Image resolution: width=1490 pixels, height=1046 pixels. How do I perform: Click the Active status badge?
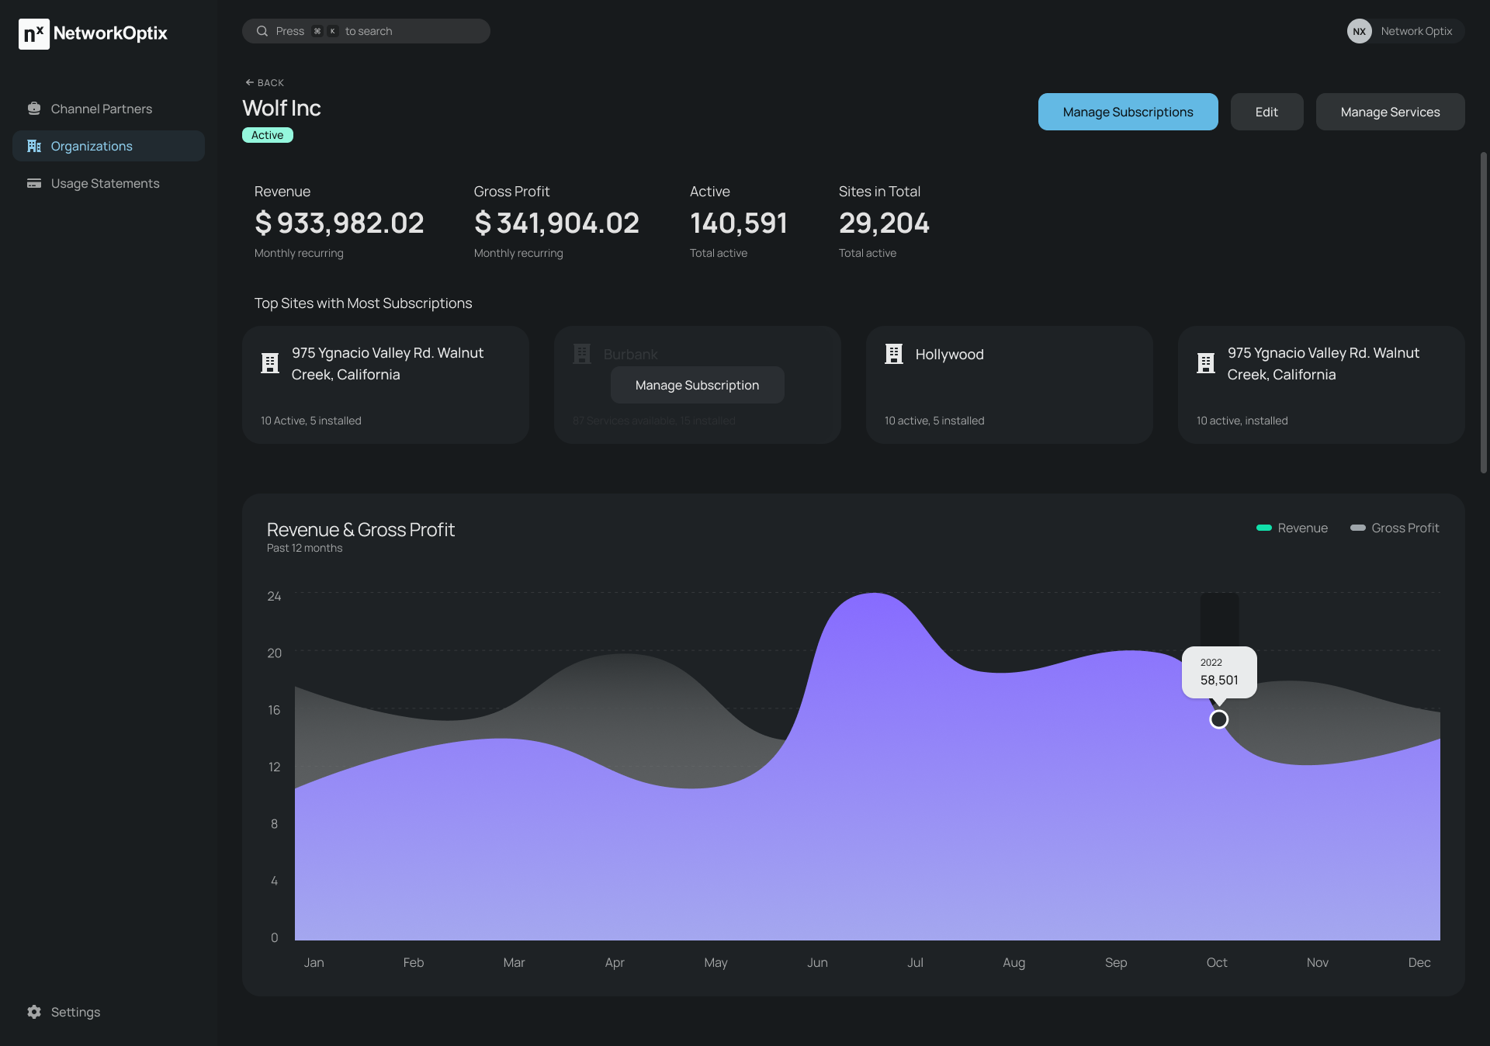pos(268,135)
